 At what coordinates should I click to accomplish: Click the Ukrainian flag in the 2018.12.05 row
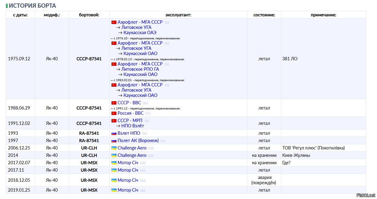tap(114, 180)
